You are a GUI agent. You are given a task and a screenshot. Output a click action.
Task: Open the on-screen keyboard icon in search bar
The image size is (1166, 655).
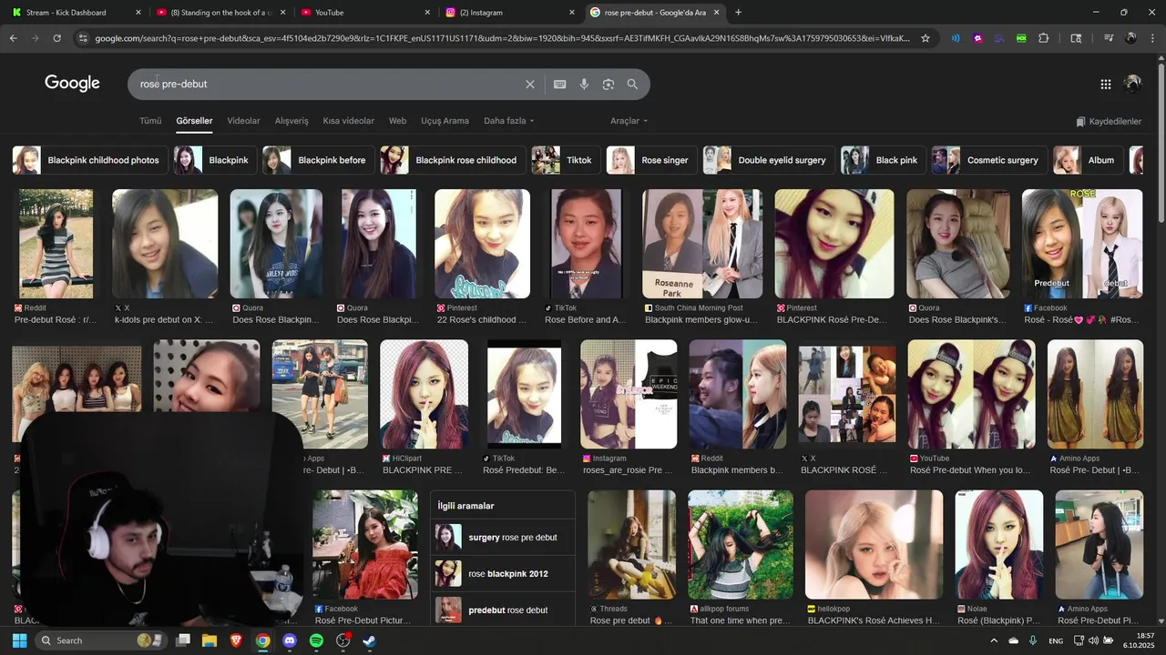click(559, 84)
